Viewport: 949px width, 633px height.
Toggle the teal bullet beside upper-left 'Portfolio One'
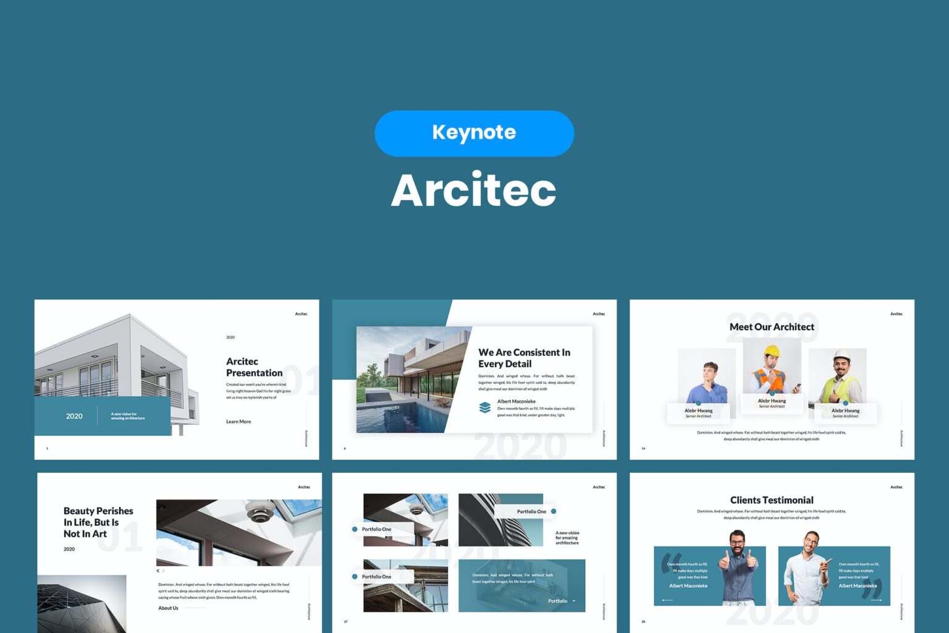(353, 530)
